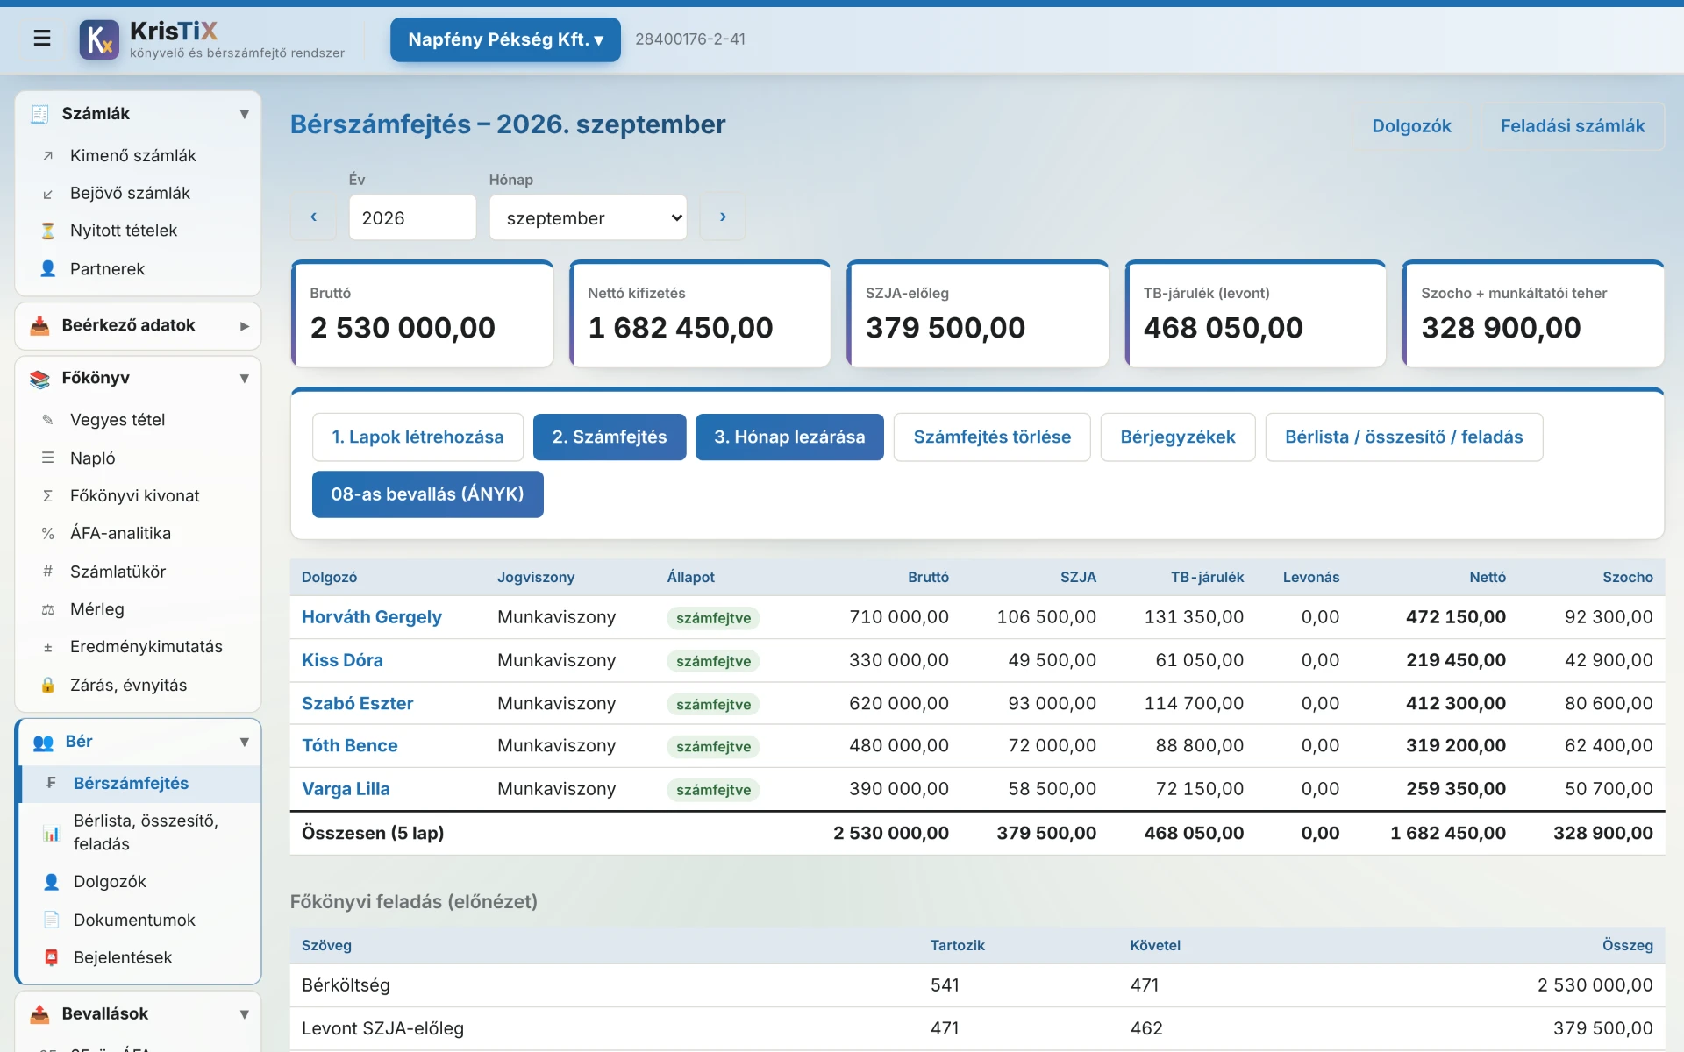
Task: Click the Beérkező adatok inbox icon
Action: tap(39, 326)
